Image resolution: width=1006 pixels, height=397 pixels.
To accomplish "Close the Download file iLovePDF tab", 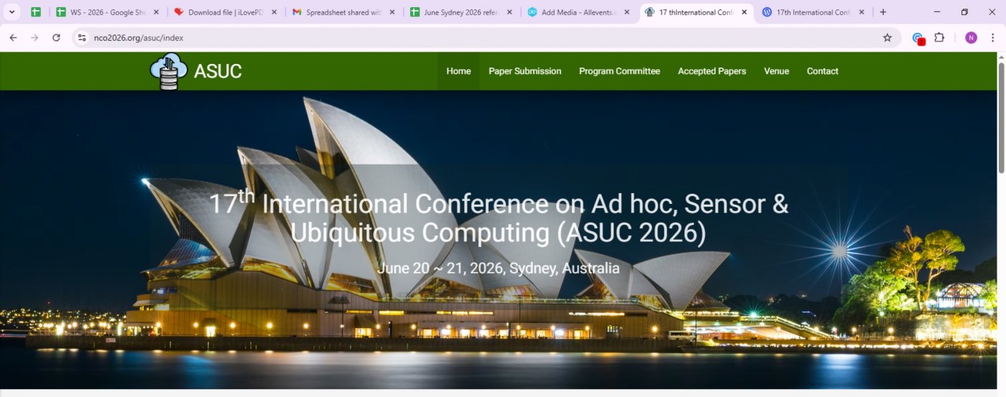I will click(x=274, y=12).
